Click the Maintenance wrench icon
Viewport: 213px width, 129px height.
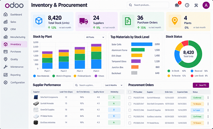[6, 67]
